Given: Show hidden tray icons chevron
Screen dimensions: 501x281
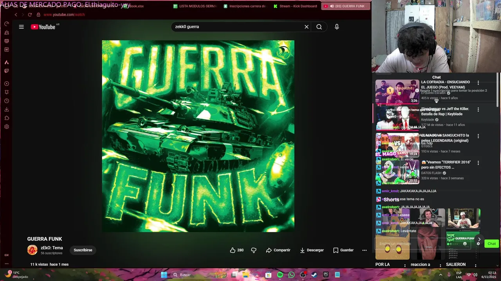Looking at the screenshot, I should [440, 275].
